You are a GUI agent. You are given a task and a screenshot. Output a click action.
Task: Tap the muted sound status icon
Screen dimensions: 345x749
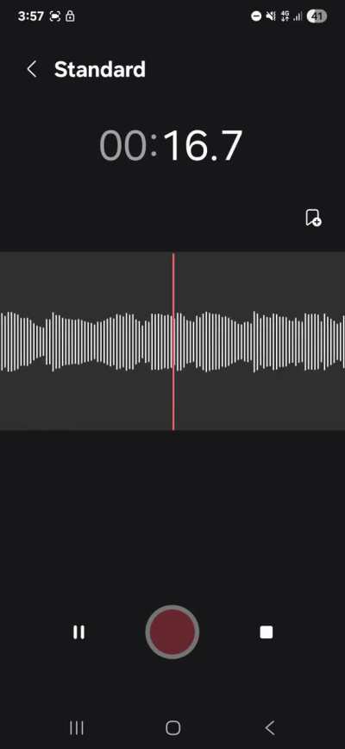[x=271, y=16]
